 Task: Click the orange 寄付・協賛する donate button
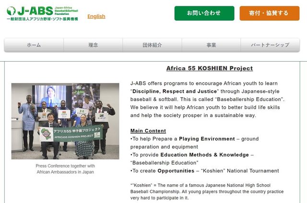tap(270, 13)
